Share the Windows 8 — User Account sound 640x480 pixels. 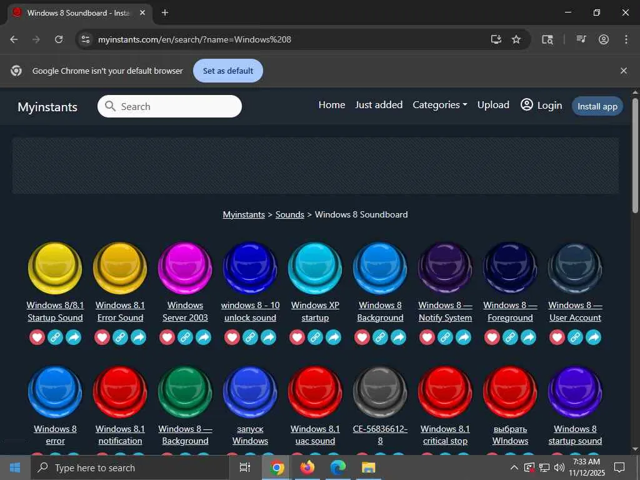[594, 337]
